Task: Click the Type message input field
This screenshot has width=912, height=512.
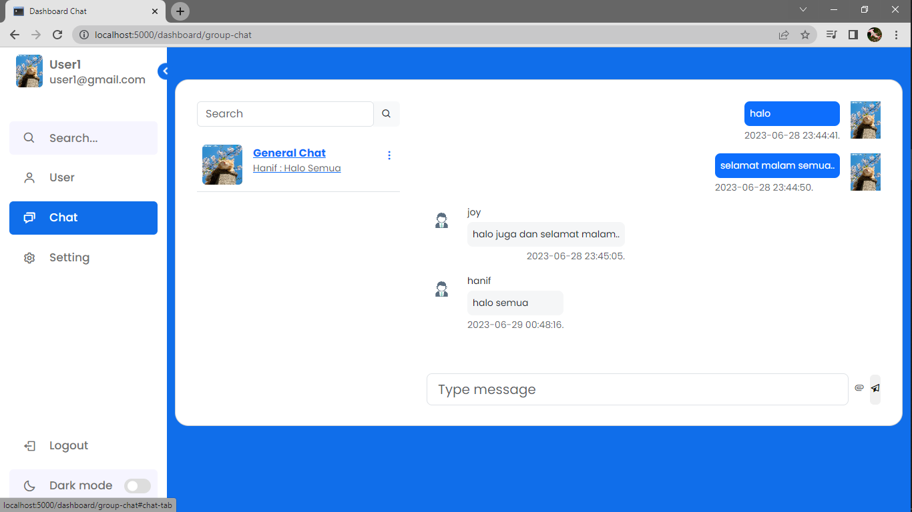Action: pyautogui.click(x=637, y=389)
